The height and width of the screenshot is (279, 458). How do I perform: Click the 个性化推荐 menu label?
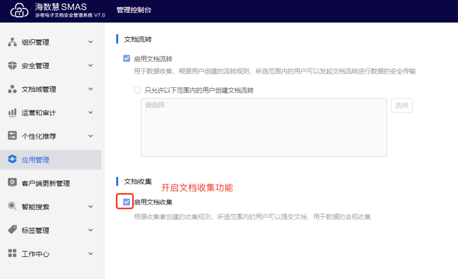(x=38, y=136)
